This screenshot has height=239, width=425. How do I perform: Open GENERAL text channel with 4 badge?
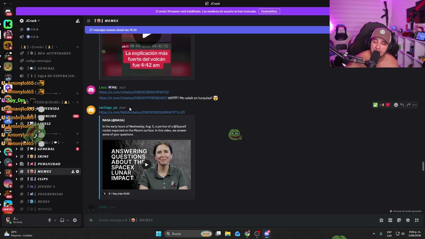coord(49,149)
